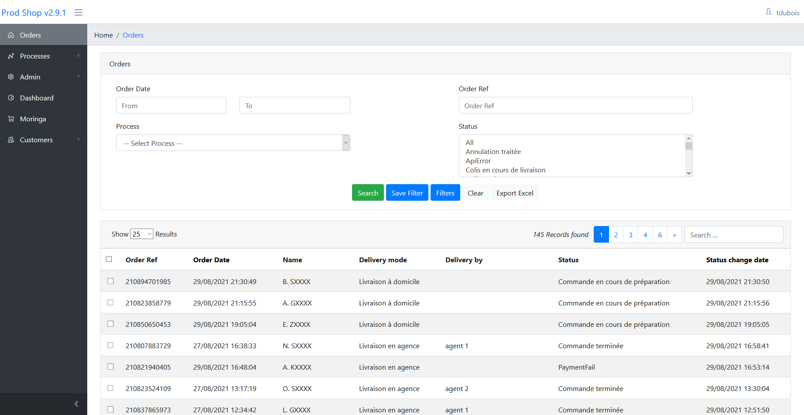The height and width of the screenshot is (415, 804).
Task: Click the Orders home icon in sidebar
Action: coord(11,35)
